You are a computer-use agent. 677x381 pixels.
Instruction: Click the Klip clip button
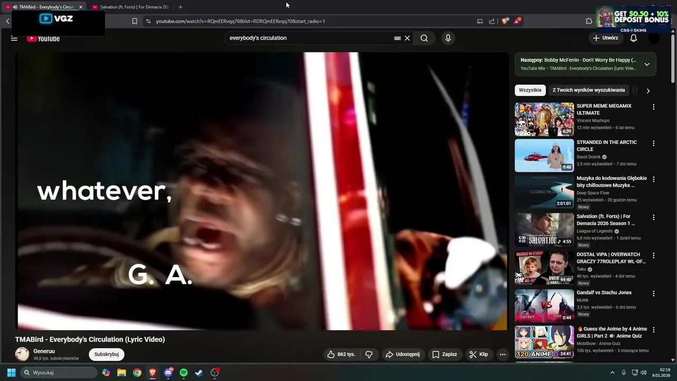point(479,355)
